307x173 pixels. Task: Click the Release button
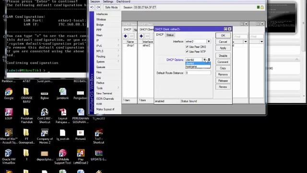[x=223, y=81]
